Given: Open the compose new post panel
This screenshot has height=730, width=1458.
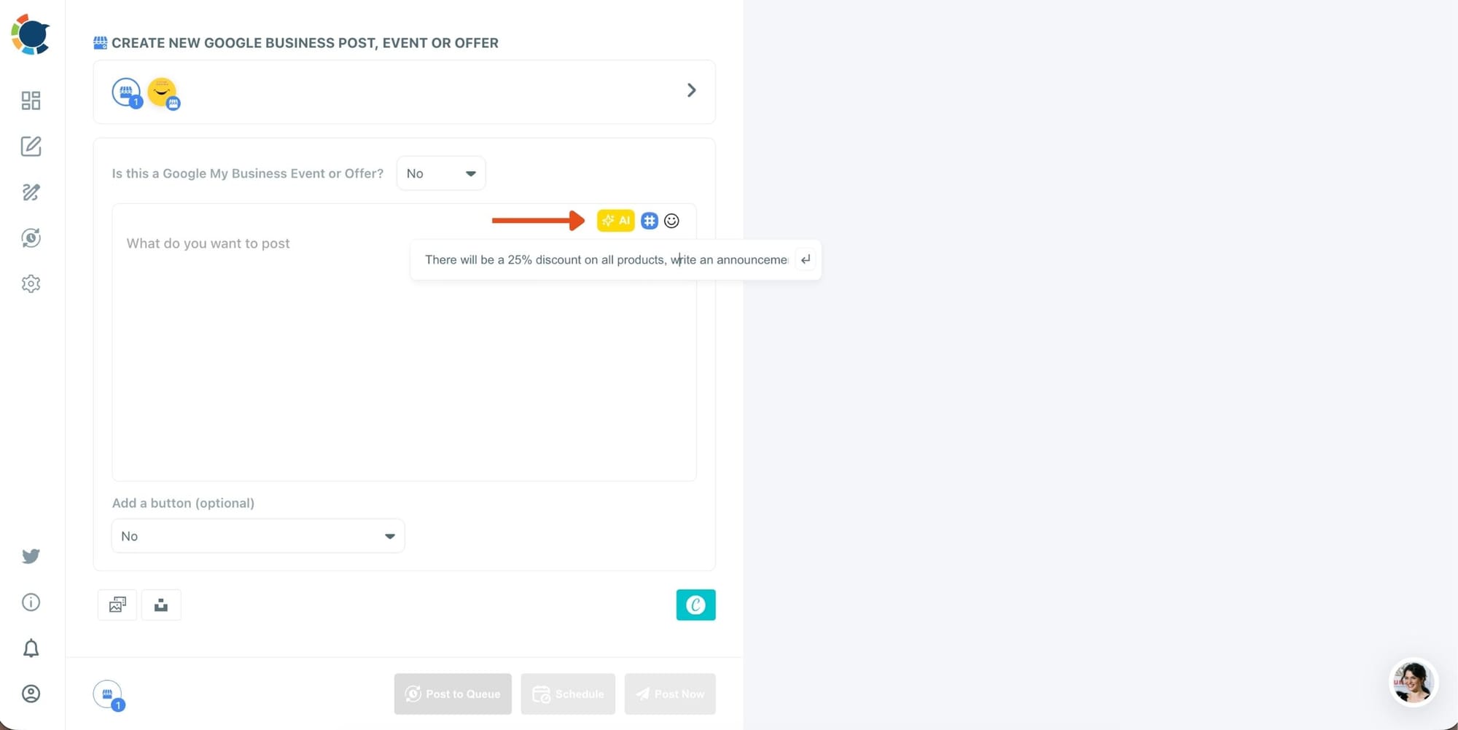Looking at the screenshot, I should tap(31, 146).
